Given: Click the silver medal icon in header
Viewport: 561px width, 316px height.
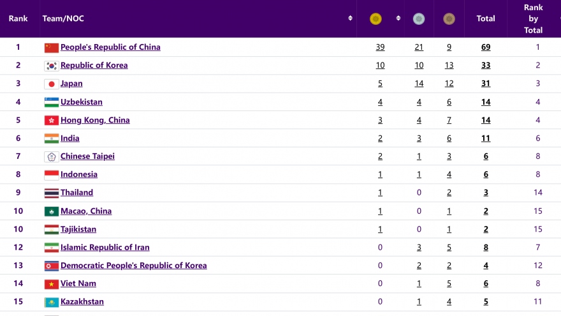Looking at the screenshot, I should point(418,19).
